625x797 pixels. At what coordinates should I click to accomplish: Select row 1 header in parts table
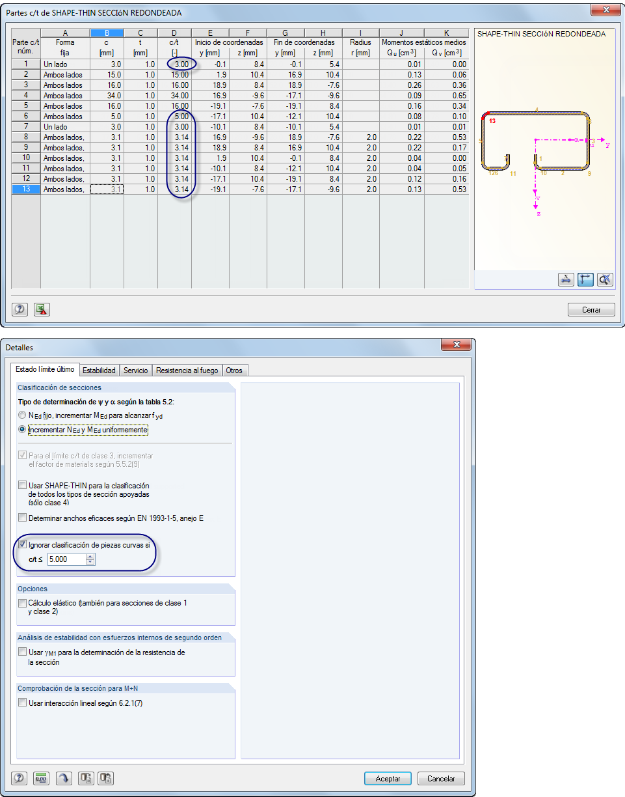coord(26,64)
